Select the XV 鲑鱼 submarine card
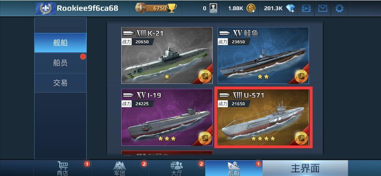 [263, 55]
